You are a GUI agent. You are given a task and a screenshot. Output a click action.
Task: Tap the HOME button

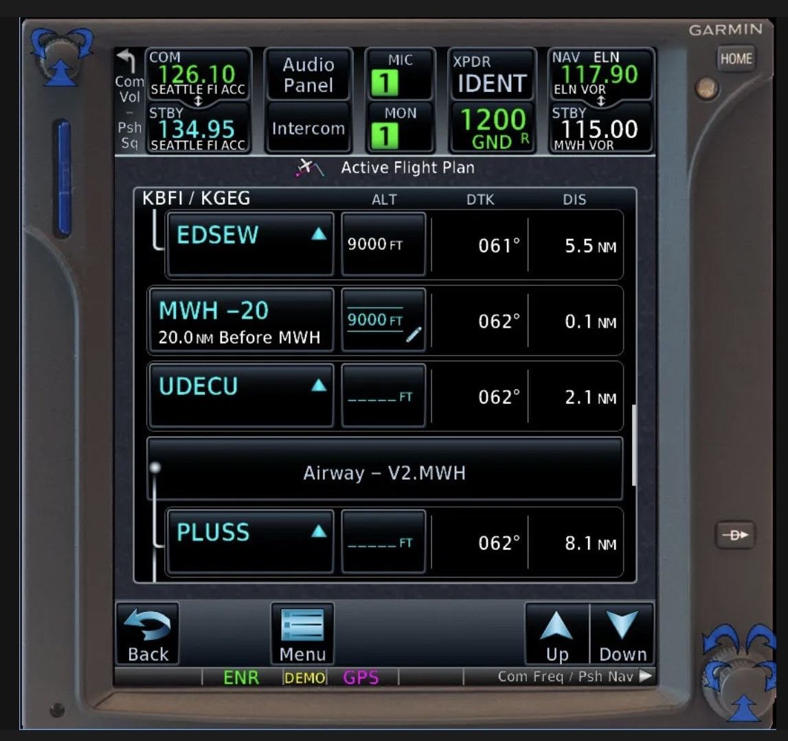[x=736, y=59]
